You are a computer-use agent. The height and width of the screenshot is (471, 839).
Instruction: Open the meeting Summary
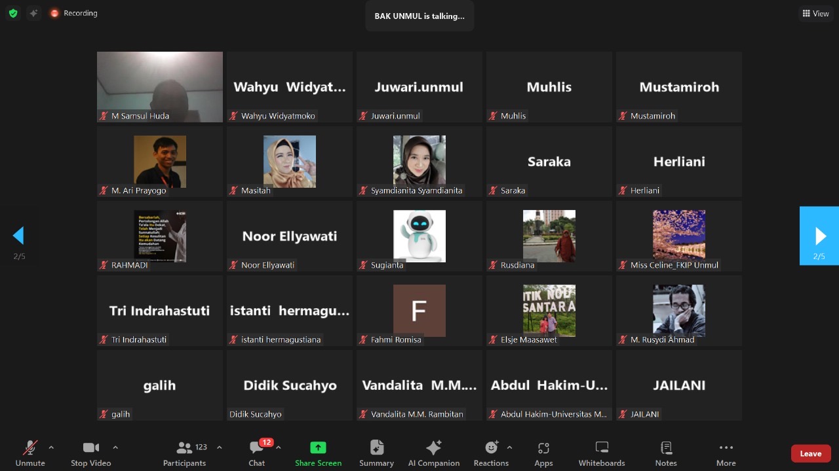coord(376,453)
